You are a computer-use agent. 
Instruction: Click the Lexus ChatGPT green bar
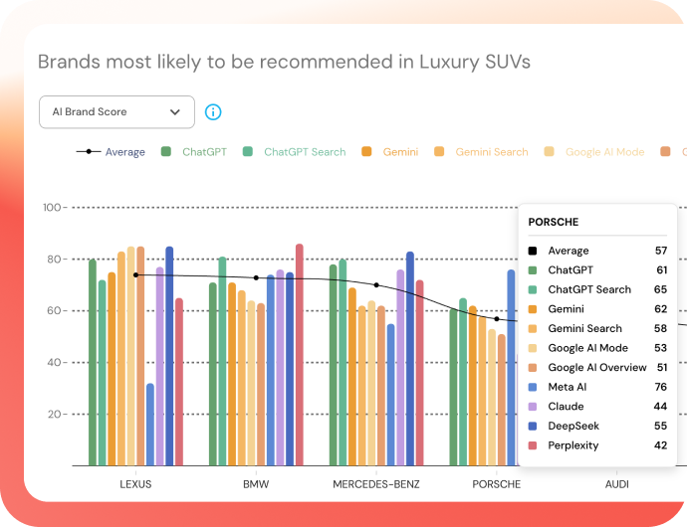click(x=93, y=362)
